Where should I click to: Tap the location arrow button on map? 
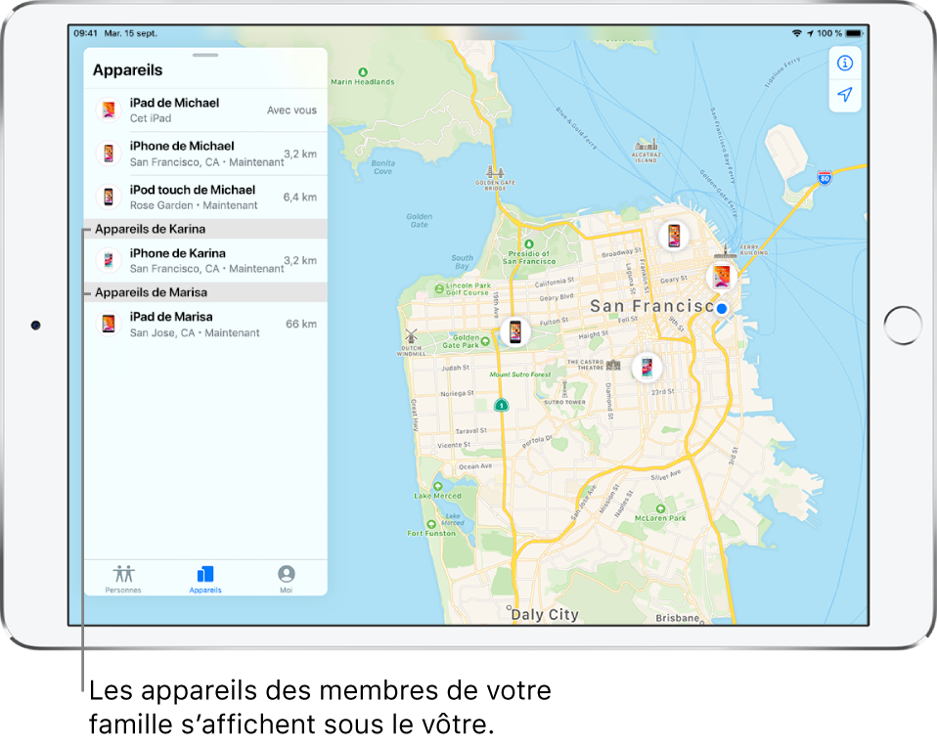pyautogui.click(x=844, y=94)
